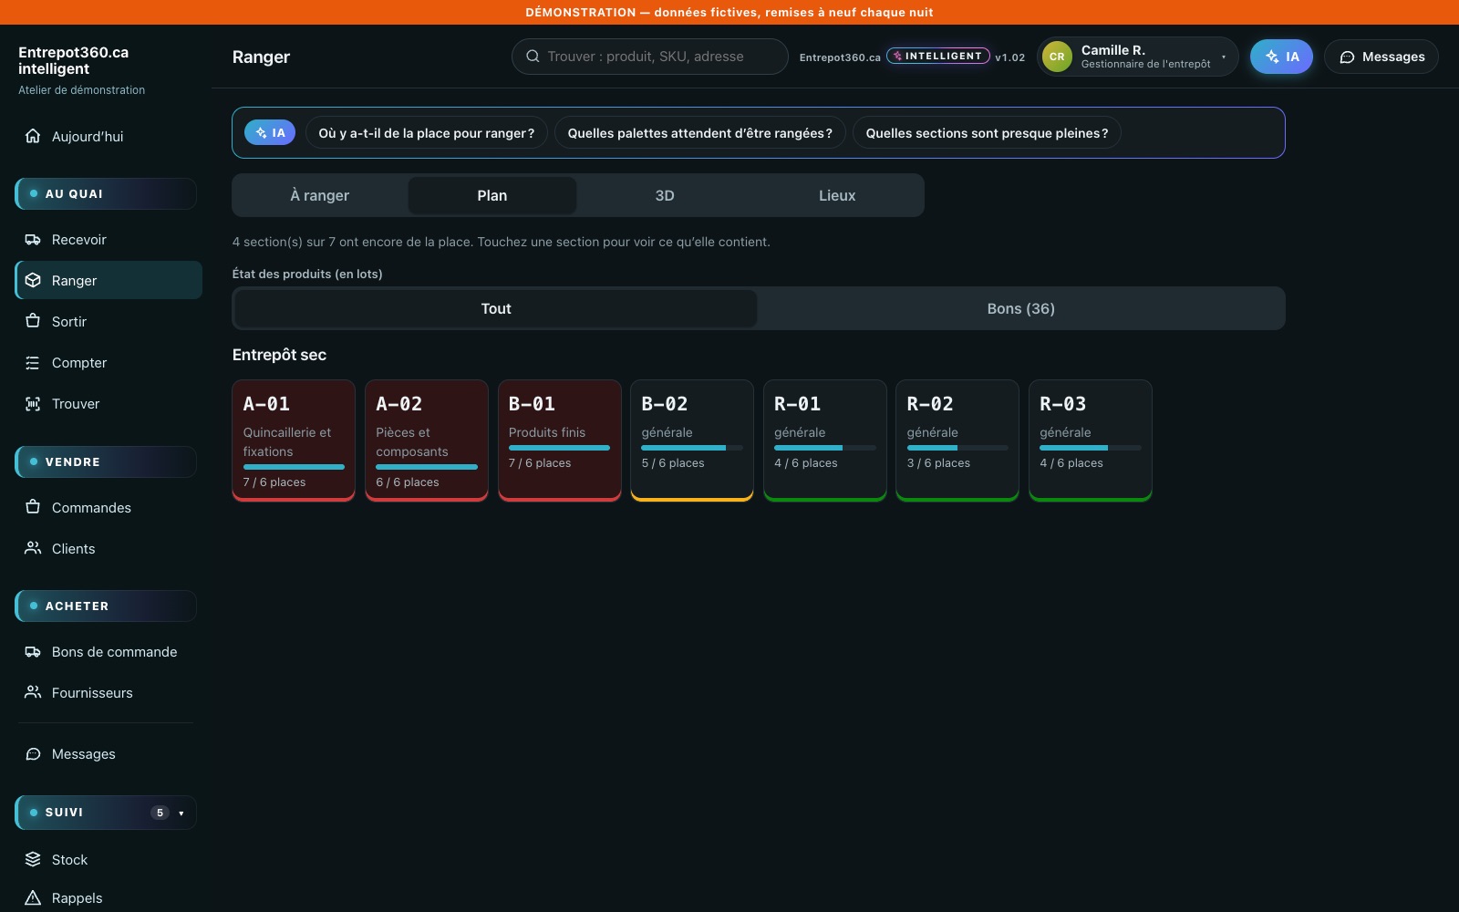Open the A-02 Pièces et composants card

tap(427, 440)
